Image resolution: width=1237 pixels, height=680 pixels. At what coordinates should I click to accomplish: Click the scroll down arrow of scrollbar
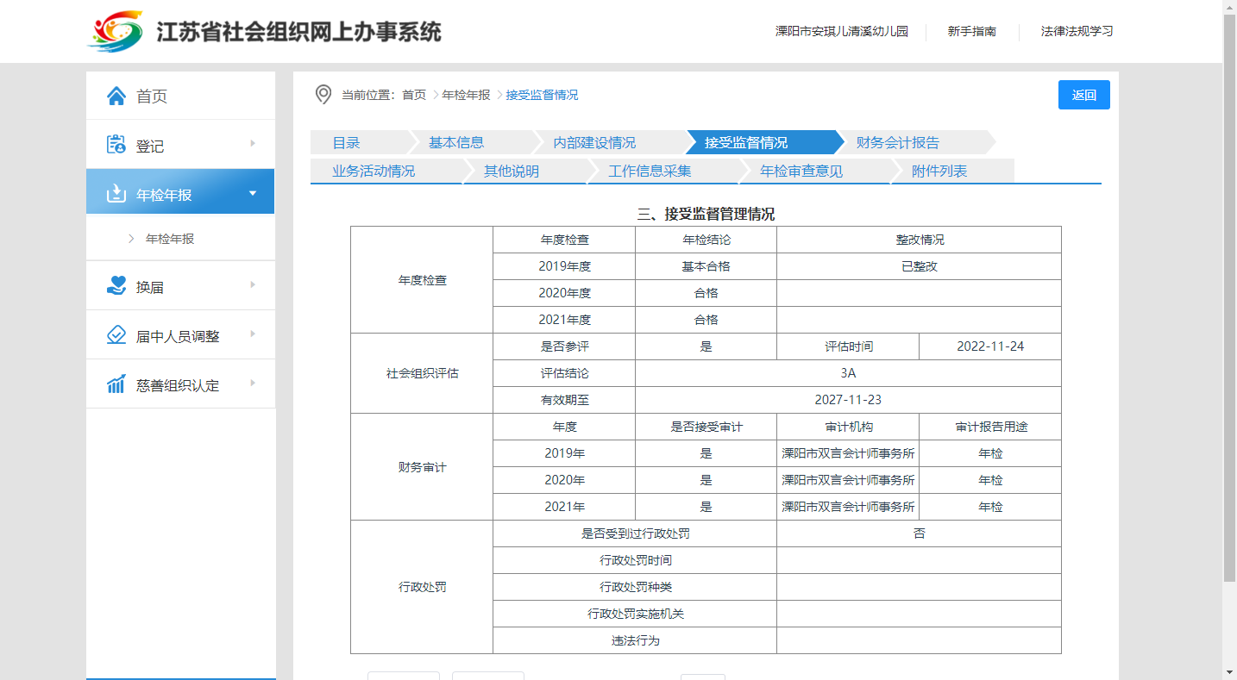pyautogui.click(x=1229, y=671)
